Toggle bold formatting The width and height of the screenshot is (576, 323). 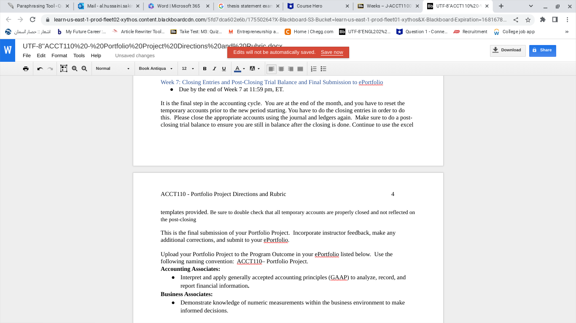coord(205,69)
